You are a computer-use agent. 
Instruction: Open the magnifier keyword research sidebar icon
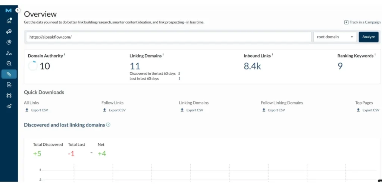pos(9,64)
